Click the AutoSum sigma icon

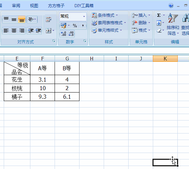(159, 15)
